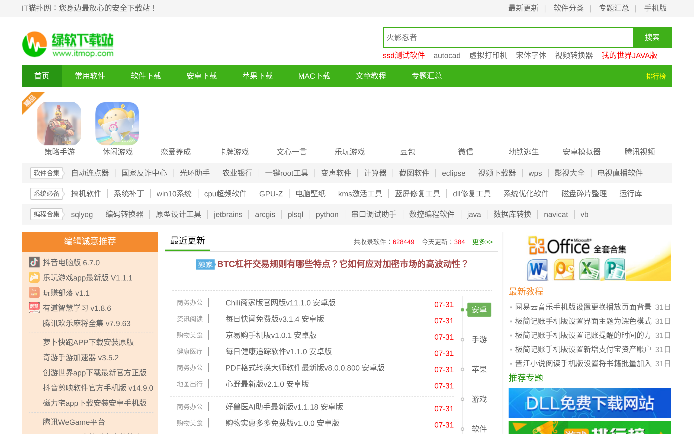Open 网易云音乐手机版设置更换播放页面背景 tutorial
The height and width of the screenshot is (434, 694).
[583, 307]
